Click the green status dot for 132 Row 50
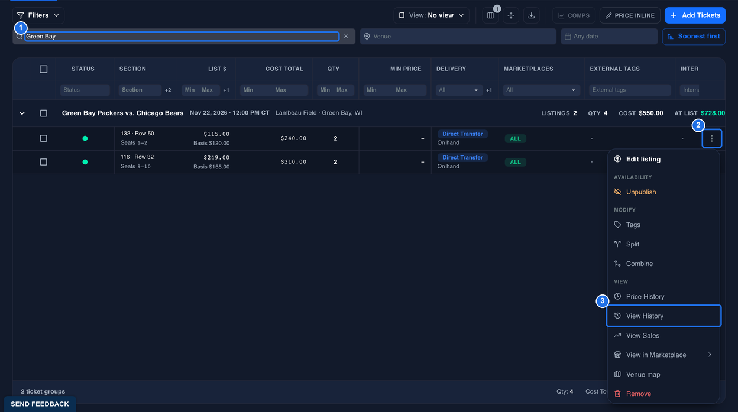Screen dimensions: 738x412 (85, 138)
